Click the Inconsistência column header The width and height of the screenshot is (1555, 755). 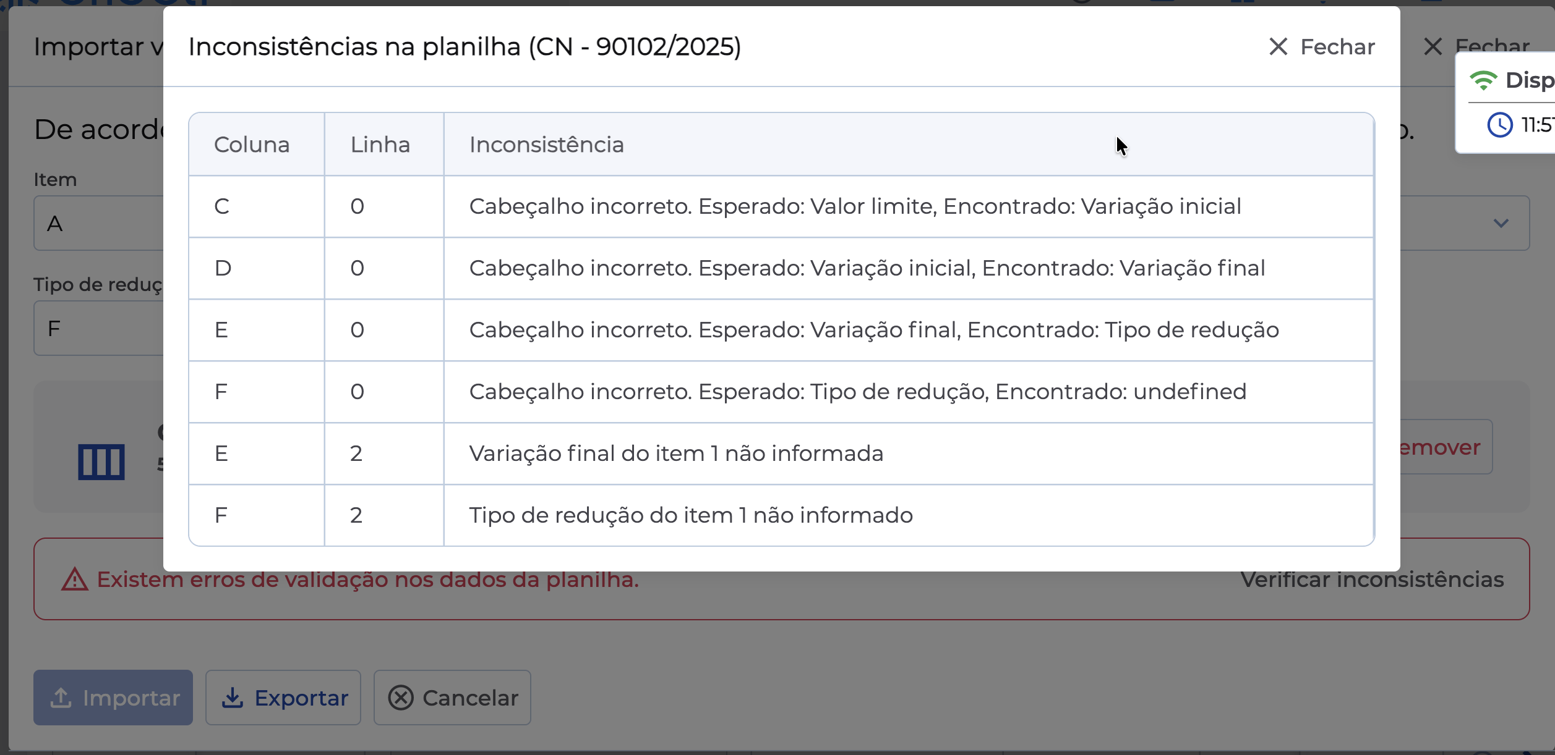coord(546,145)
